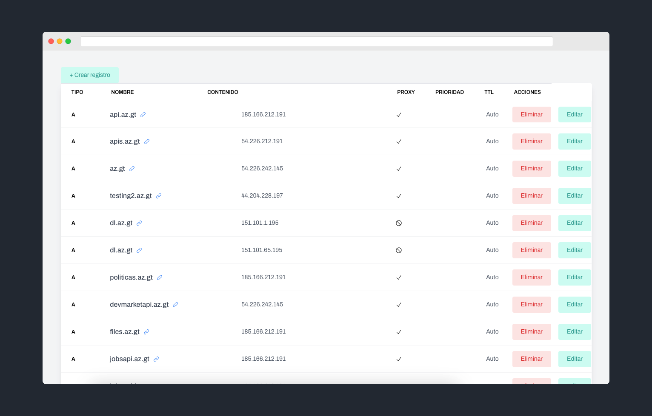This screenshot has width=652, height=416.
Task: Click the Crear registro button
Action: [x=90, y=75]
